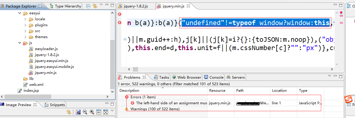The height and width of the screenshot is (118, 355).
Task: Select the left-hand side assignment error row
Action: pyautogui.click(x=221, y=103)
